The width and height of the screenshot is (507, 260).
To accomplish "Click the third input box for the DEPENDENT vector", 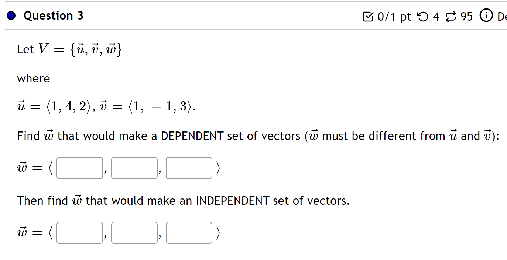I will [x=189, y=168].
